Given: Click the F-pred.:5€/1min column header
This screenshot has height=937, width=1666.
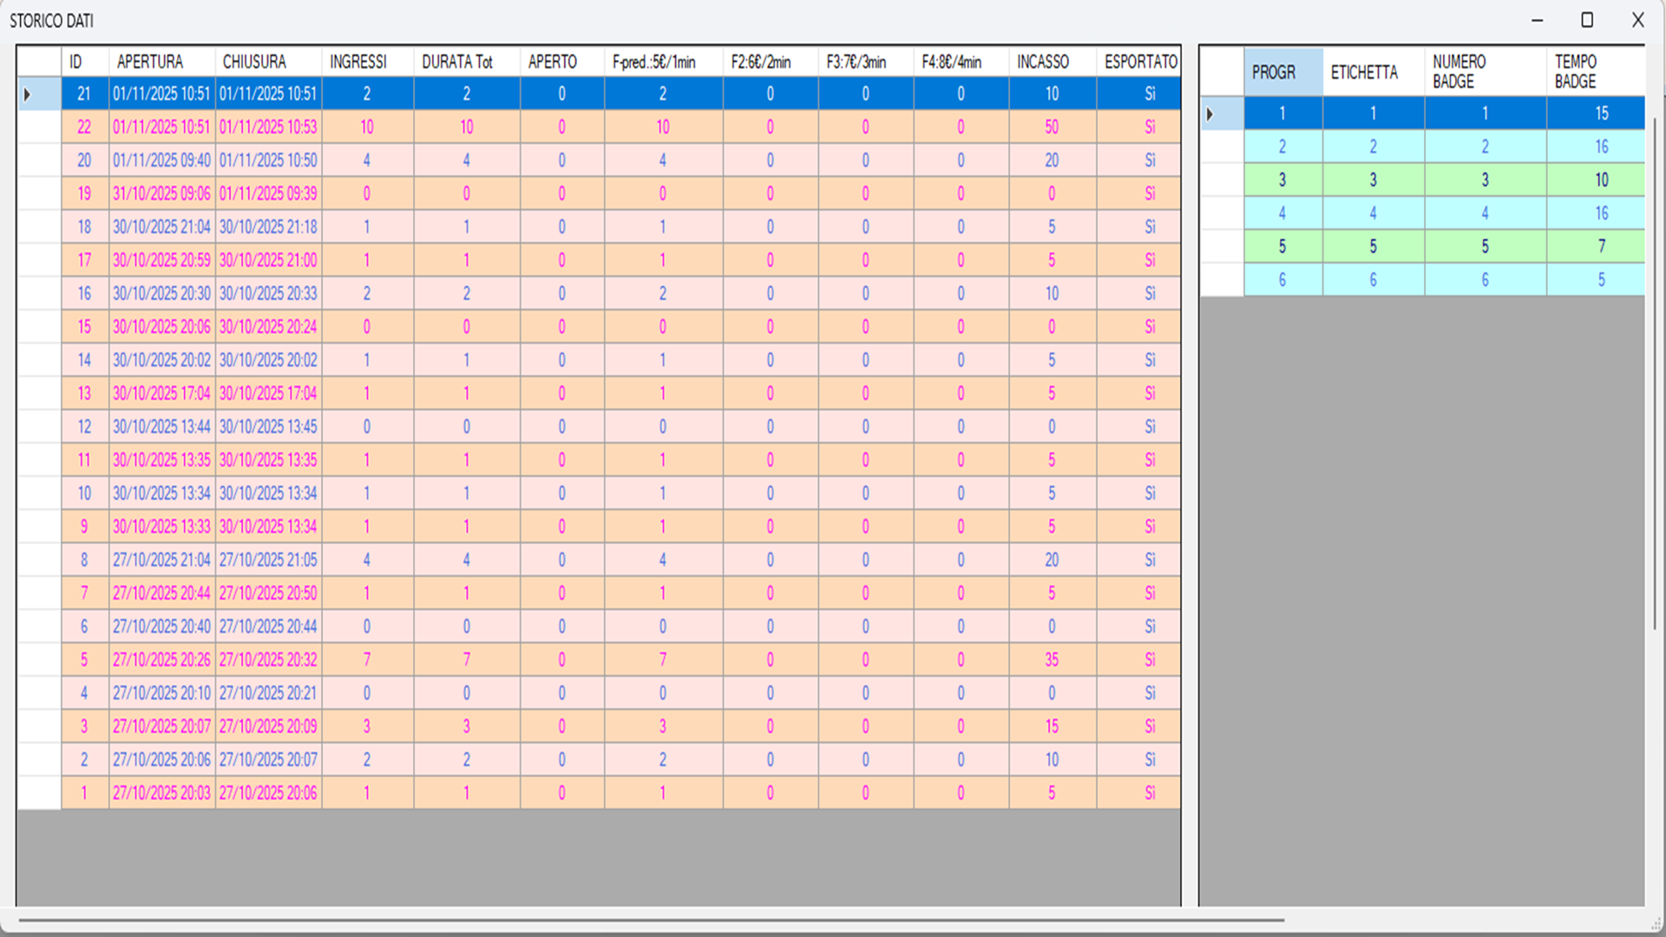Looking at the screenshot, I should click(x=654, y=62).
